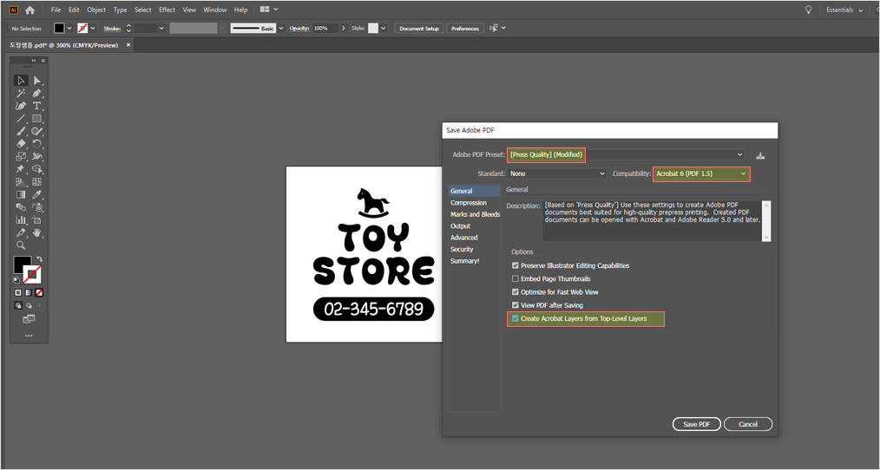Image resolution: width=880 pixels, height=470 pixels.
Task: Select the Symbol Sprayer tool
Action: click(x=37, y=207)
